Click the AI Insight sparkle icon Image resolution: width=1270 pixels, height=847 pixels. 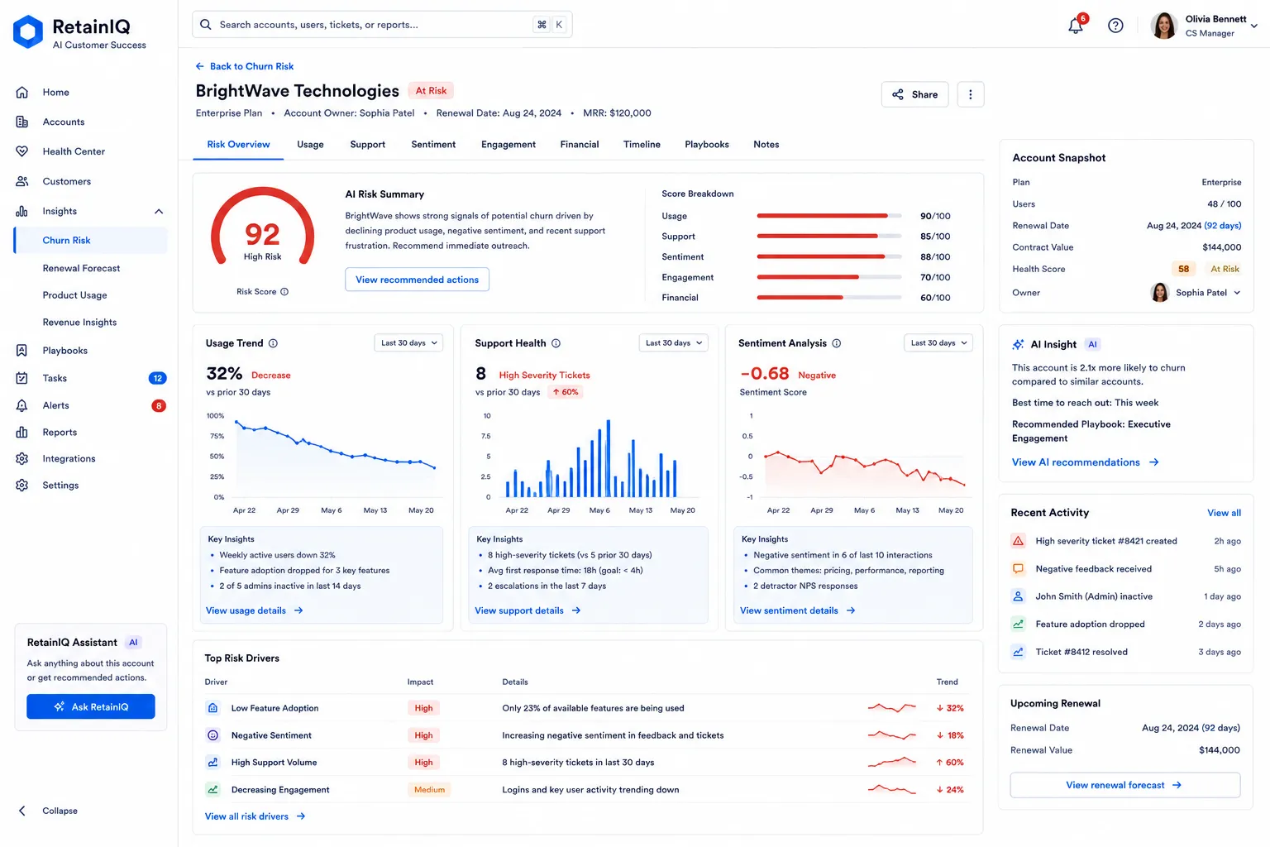1018,344
